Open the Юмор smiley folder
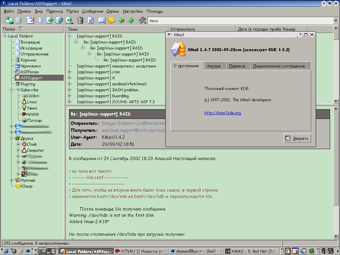This screenshot has width=340, height=255. 26,186
